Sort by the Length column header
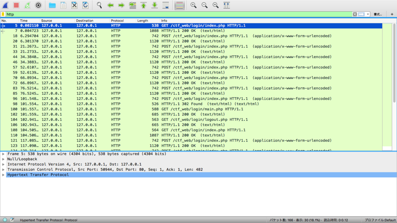Screen dimensions: 397x223 [x=148, y=21]
